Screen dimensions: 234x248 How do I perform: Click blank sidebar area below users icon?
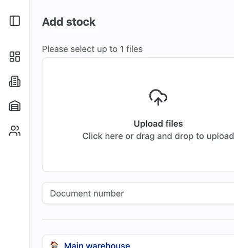pyautogui.click(x=15, y=189)
